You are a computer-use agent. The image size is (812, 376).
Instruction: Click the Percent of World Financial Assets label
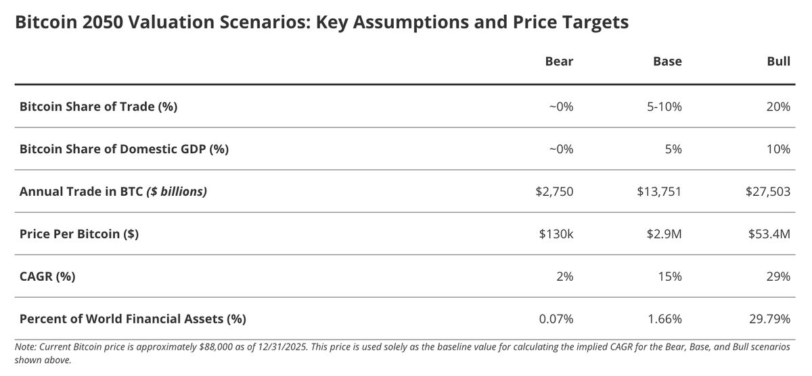[133, 319]
